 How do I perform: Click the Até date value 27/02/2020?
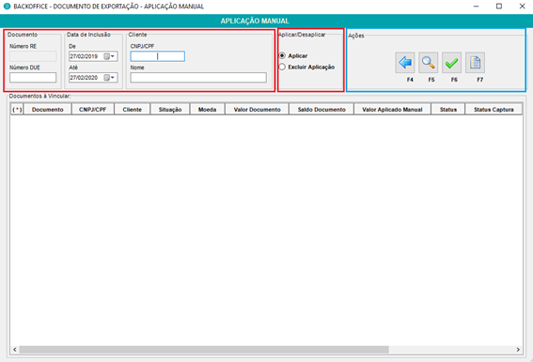pyautogui.click(x=84, y=78)
